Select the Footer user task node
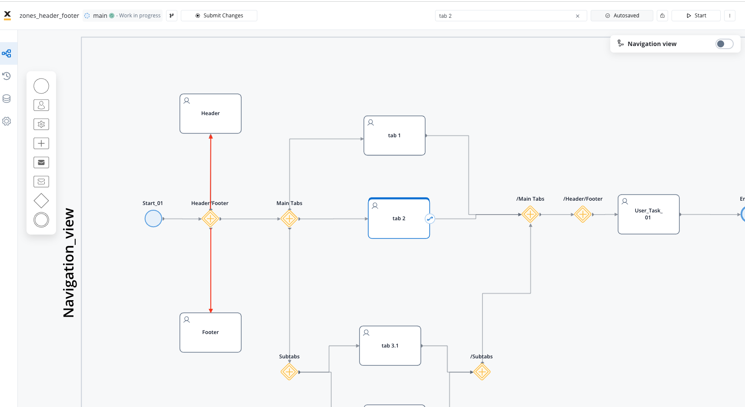Screen dimensions: 745x407 [210, 333]
